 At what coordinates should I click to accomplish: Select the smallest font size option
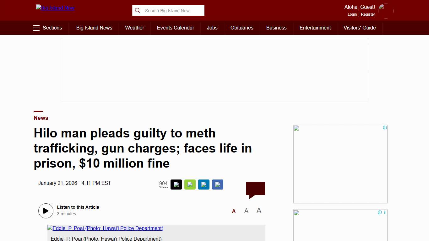pos(234,211)
